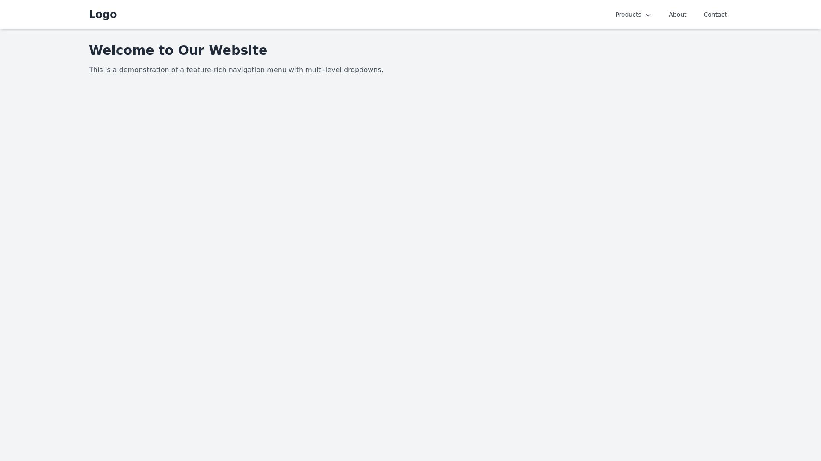Click empty navbar space between Logo and Products
Screen dimensions: 821x461
point(363,15)
